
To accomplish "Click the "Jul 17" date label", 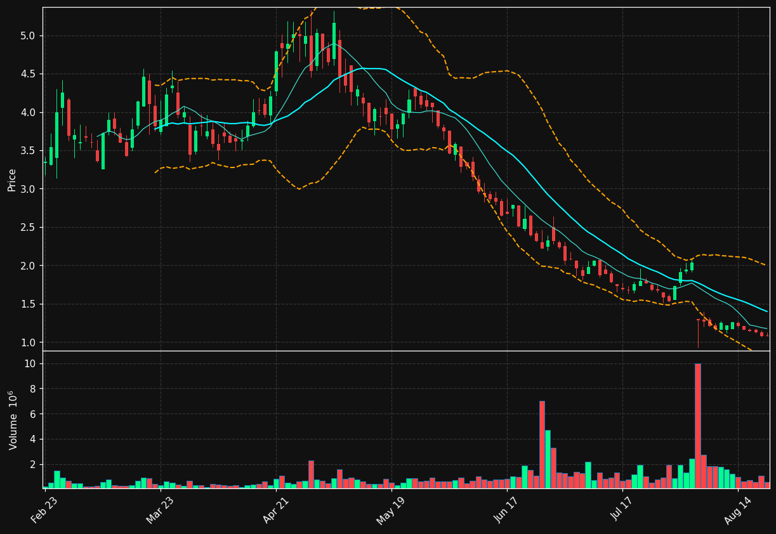I will 623,510.
